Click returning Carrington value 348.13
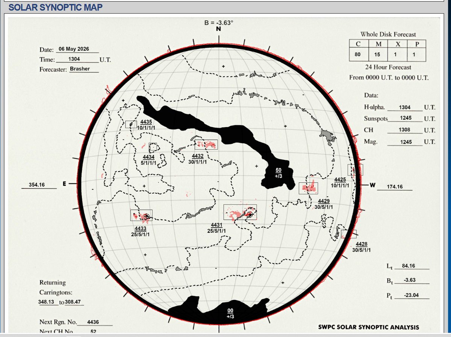Viewport: 451px width, 337px height. coord(46,302)
